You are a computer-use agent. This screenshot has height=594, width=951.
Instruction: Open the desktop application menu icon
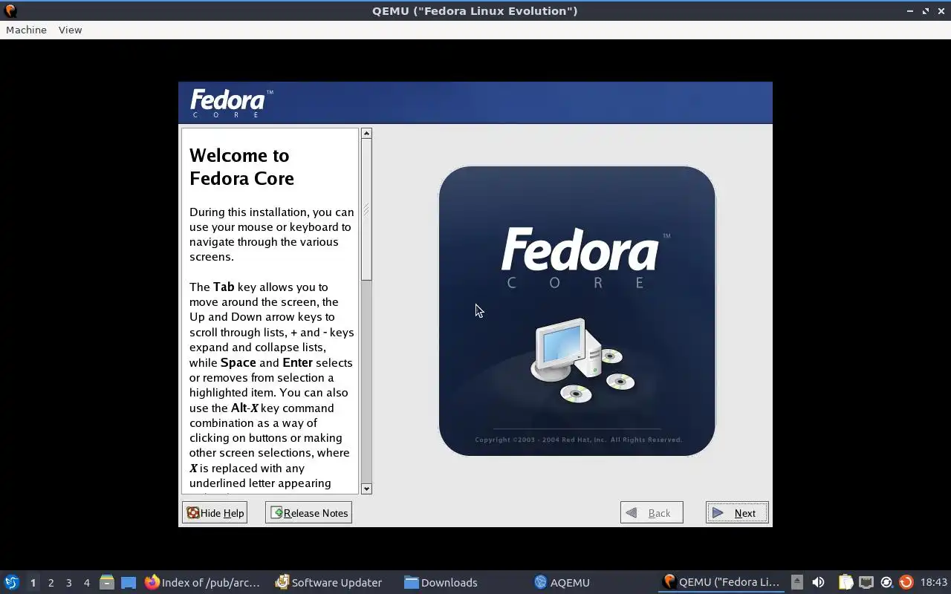(x=11, y=582)
